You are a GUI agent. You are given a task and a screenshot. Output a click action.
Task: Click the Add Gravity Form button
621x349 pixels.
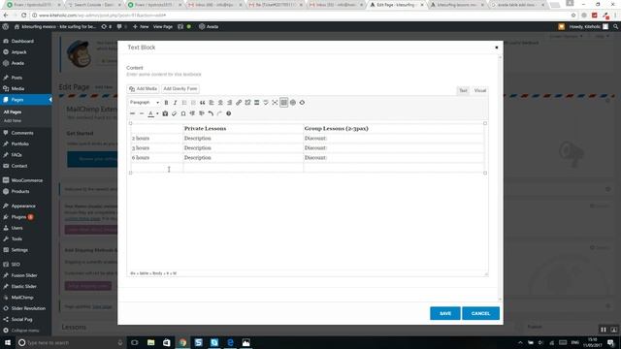point(180,88)
